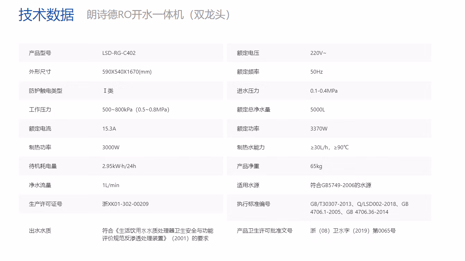465x261 pixels.
Task: Select the Ⅰ类 value
Action: click(108, 91)
